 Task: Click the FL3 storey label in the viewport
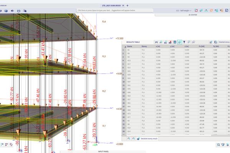[x=104, y=56]
